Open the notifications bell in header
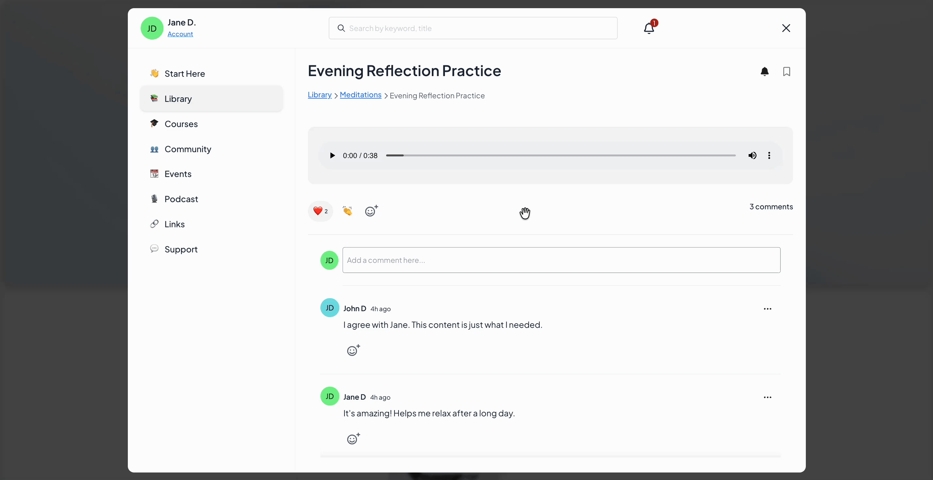Viewport: 933px width, 480px height. point(649,28)
